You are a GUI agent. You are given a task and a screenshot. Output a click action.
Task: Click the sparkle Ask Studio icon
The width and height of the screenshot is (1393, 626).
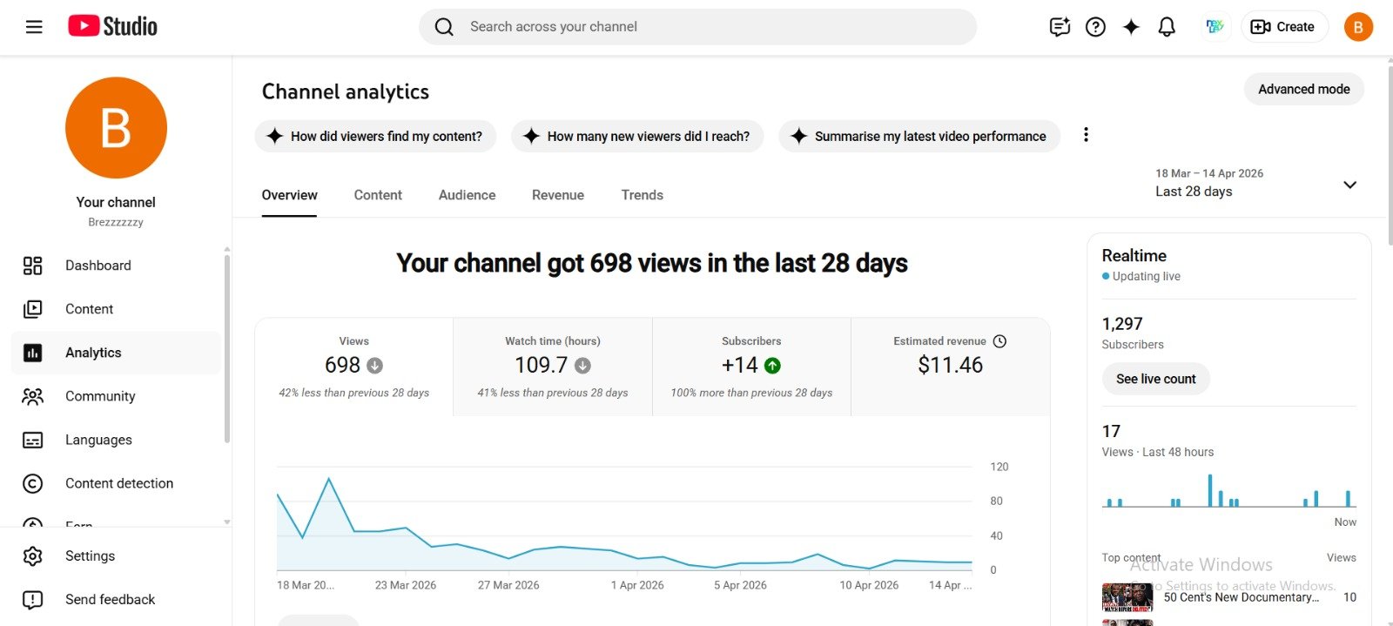pos(1131,27)
